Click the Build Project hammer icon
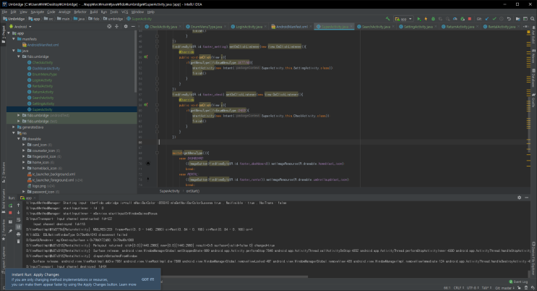This screenshot has width=537, height=291. (x=387, y=19)
